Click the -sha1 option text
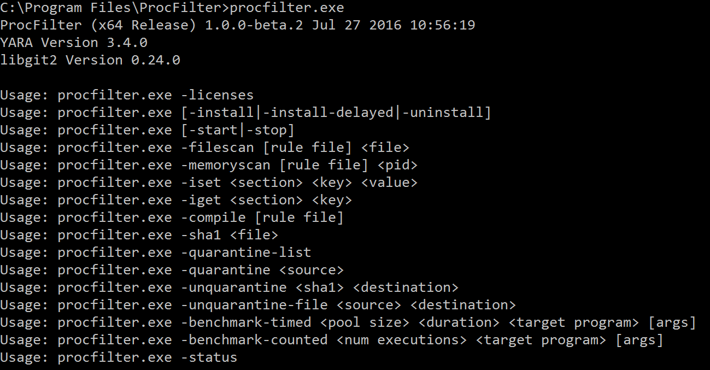 pyautogui.click(x=201, y=235)
